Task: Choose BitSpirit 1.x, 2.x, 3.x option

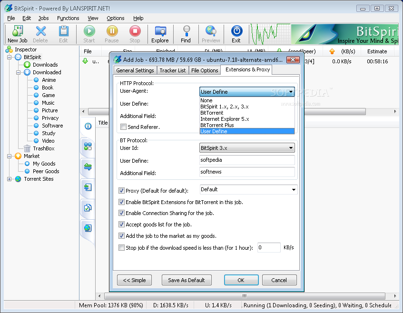Action: tap(247, 107)
